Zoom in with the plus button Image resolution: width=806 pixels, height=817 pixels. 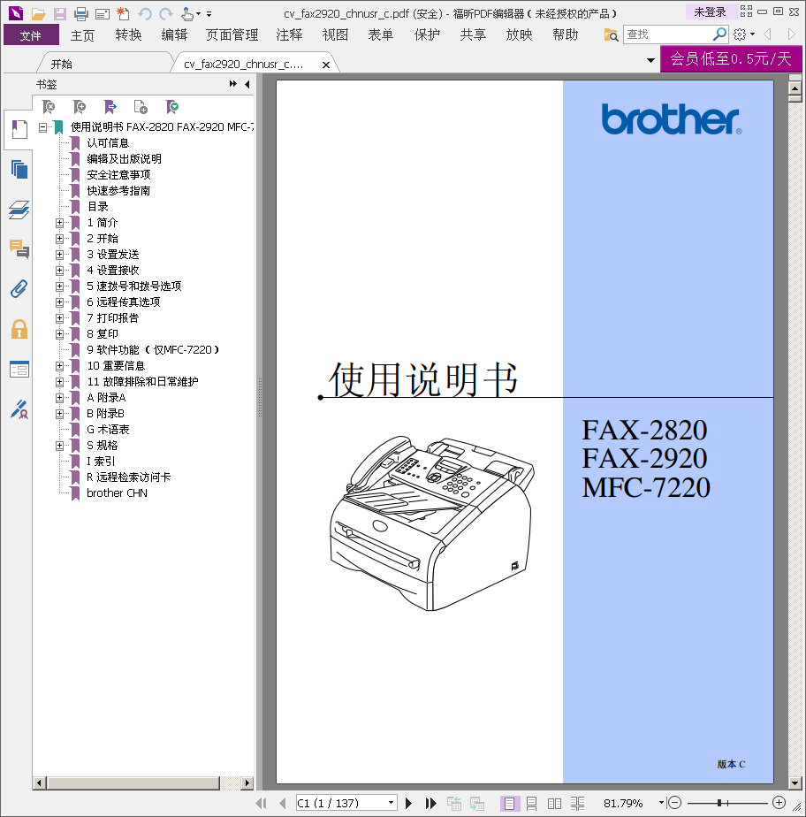coord(779,803)
